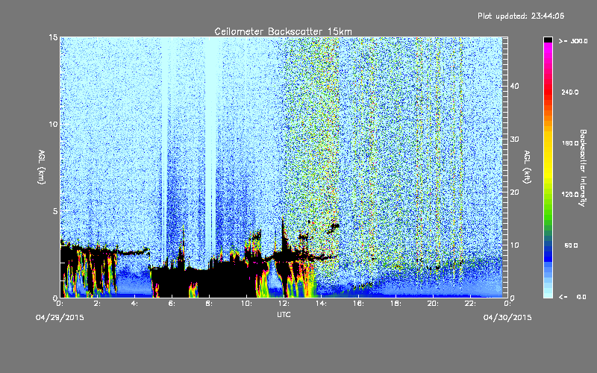Click the y-axis tick label 15
The width and height of the screenshot is (597, 373).
click(53, 37)
